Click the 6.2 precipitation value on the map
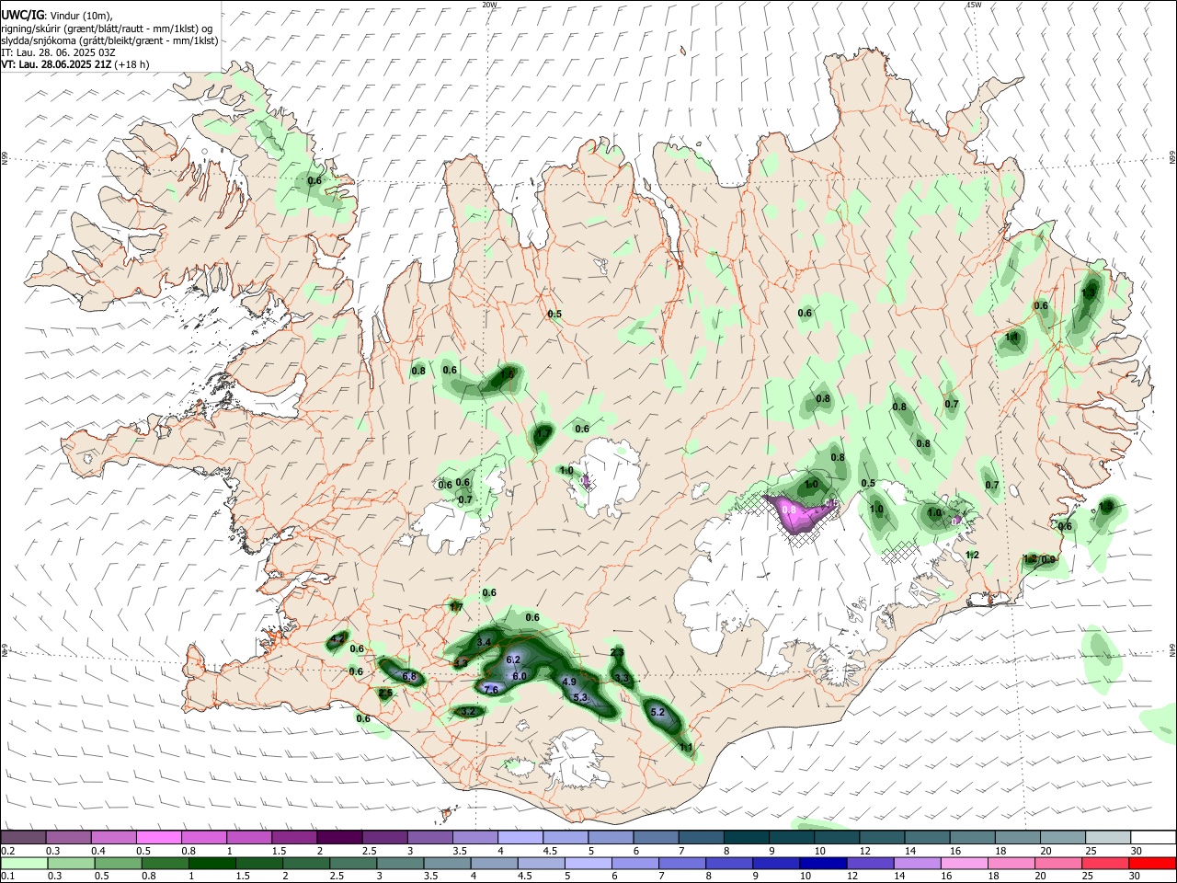Viewport: 1177px width, 883px height. coord(513,659)
